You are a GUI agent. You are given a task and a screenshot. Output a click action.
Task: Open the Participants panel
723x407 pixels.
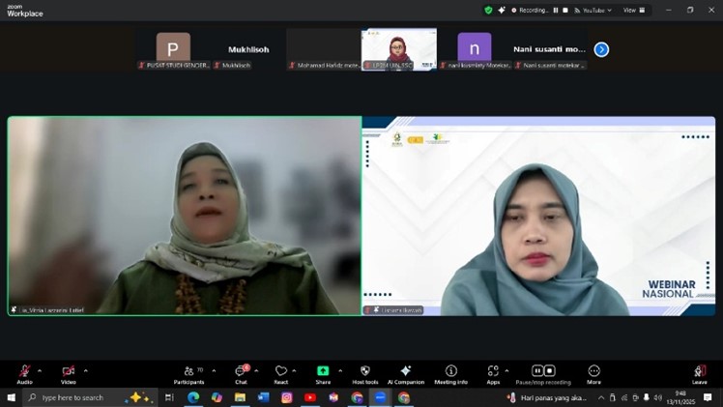[x=188, y=372]
